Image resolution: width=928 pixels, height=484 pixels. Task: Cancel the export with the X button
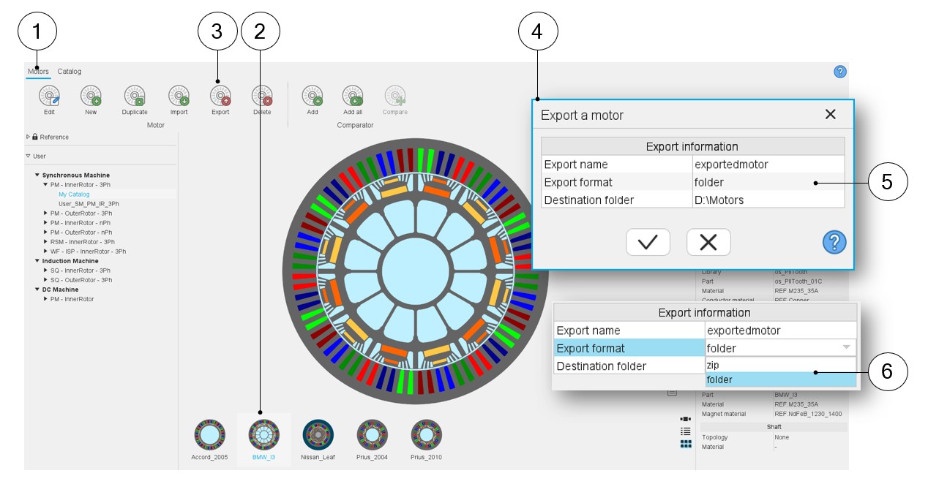pyautogui.click(x=708, y=242)
